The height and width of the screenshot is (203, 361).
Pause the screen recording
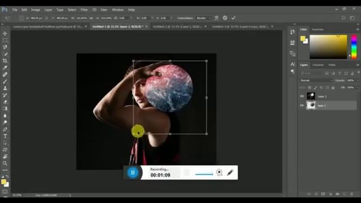point(133,173)
